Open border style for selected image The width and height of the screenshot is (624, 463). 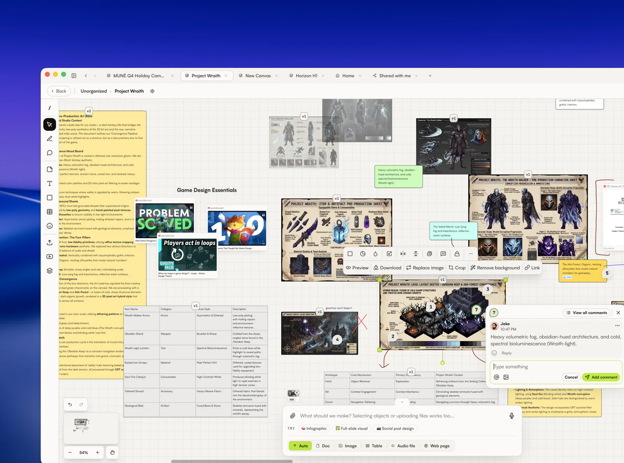click(x=350, y=254)
